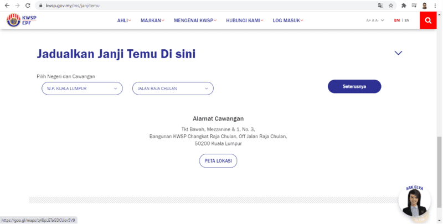Open the media controls playlist icon

point(414,5)
